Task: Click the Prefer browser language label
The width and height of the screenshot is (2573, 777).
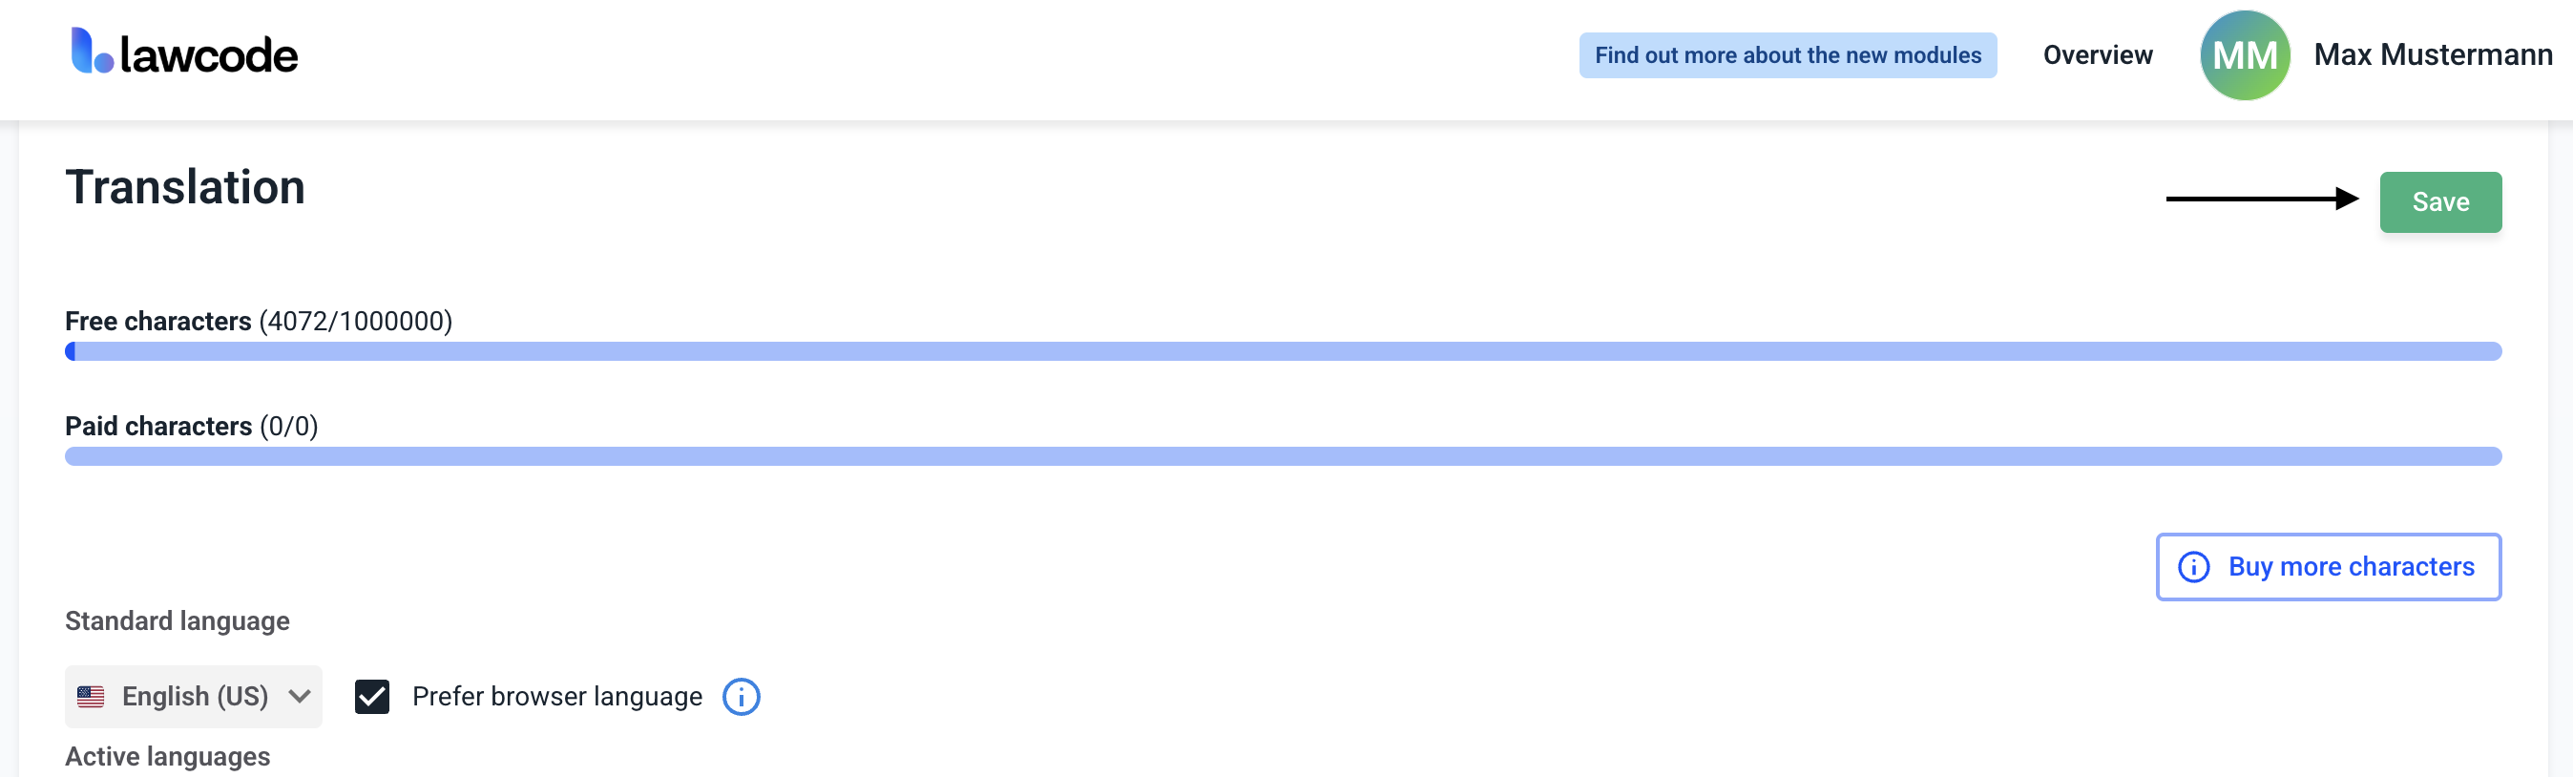Action: [557, 696]
